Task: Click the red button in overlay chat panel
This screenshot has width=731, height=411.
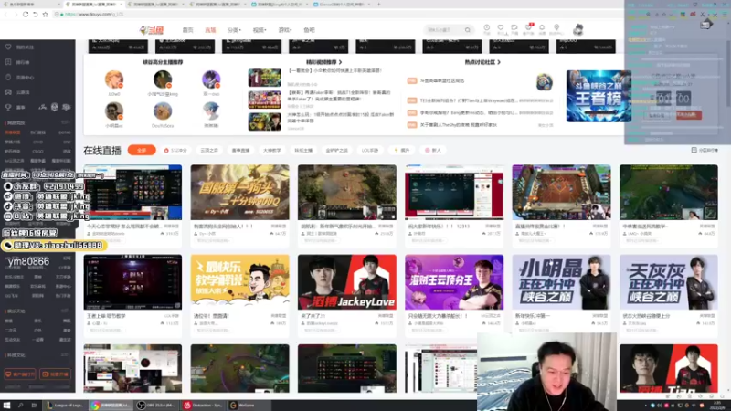Action: pyautogui.click(x=689, y=115)
